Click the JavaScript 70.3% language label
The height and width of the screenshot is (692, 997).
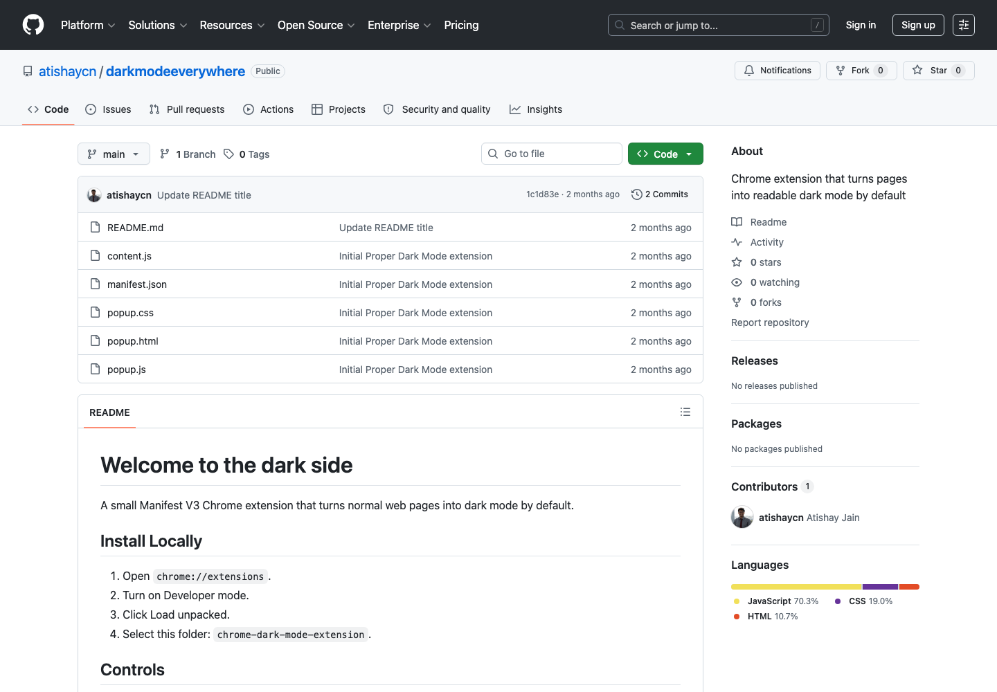(776, 601)
